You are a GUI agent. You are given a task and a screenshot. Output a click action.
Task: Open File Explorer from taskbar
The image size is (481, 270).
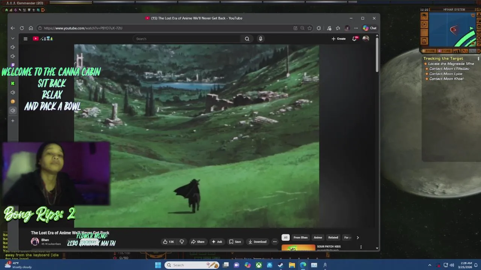pos(292,265)
